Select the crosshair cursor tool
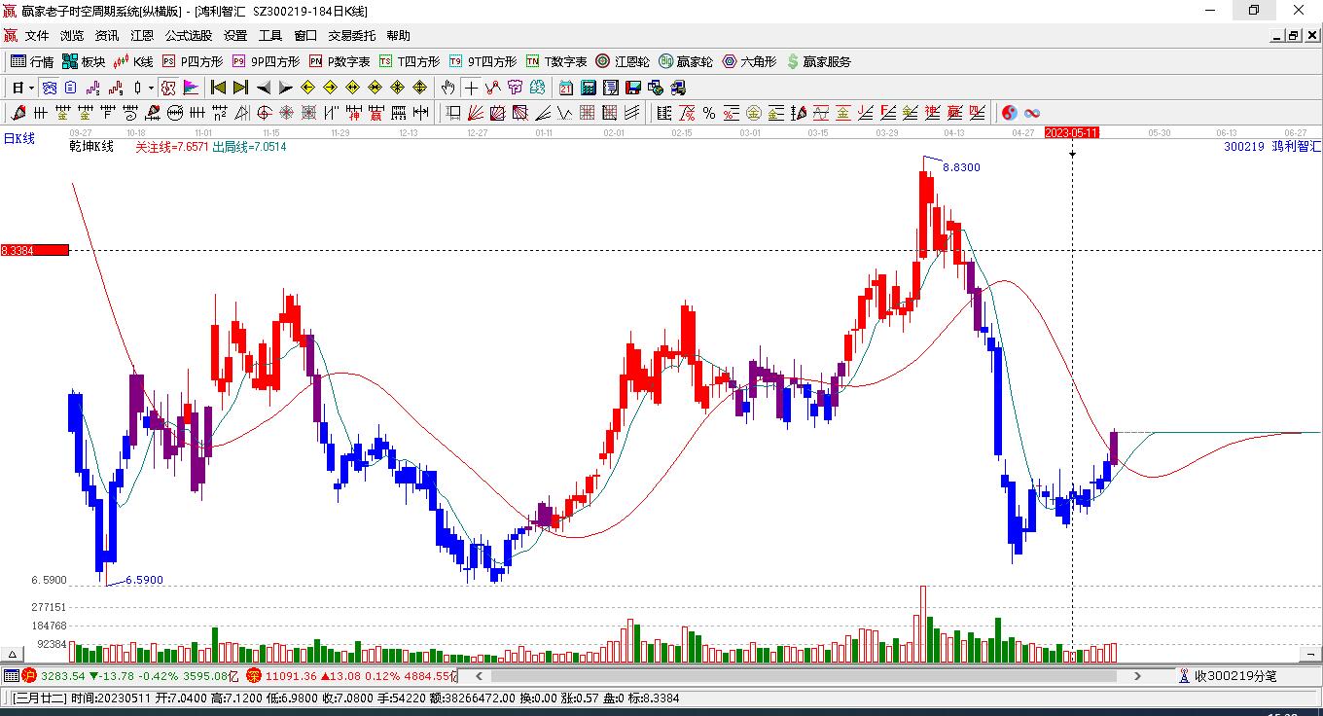 (x=471, y=88)
